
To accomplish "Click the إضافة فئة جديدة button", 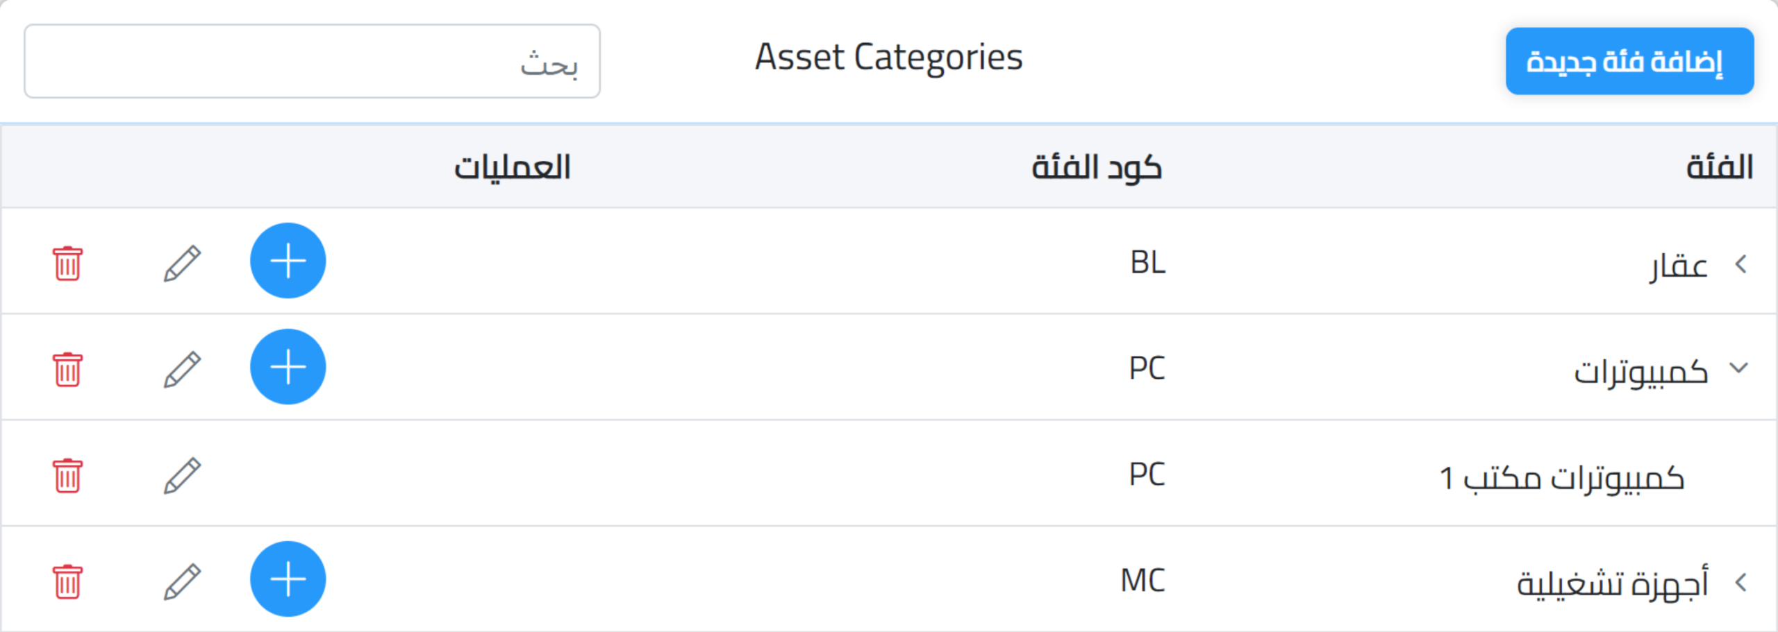I will click(x=1629, y=61).
